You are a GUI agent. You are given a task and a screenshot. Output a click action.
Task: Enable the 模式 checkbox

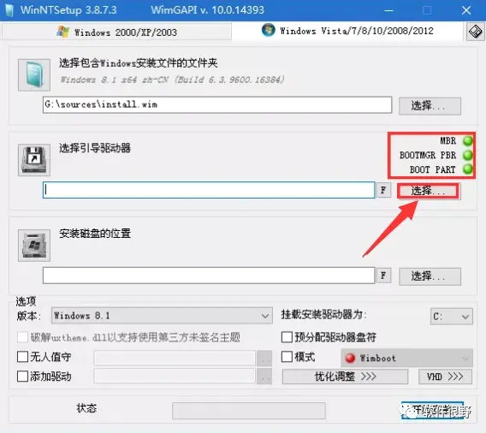point(287,357)
